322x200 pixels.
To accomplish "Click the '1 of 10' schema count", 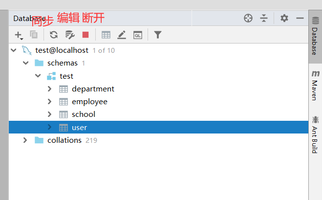I will click(x=104, y=50).
